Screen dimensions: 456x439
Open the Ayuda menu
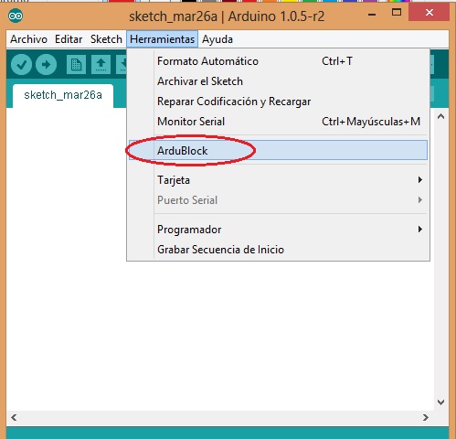(x=217, y=39)
